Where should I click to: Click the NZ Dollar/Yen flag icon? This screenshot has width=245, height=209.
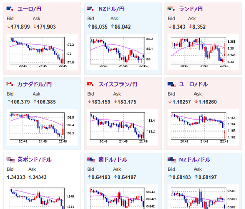click(x=90, y=9)
